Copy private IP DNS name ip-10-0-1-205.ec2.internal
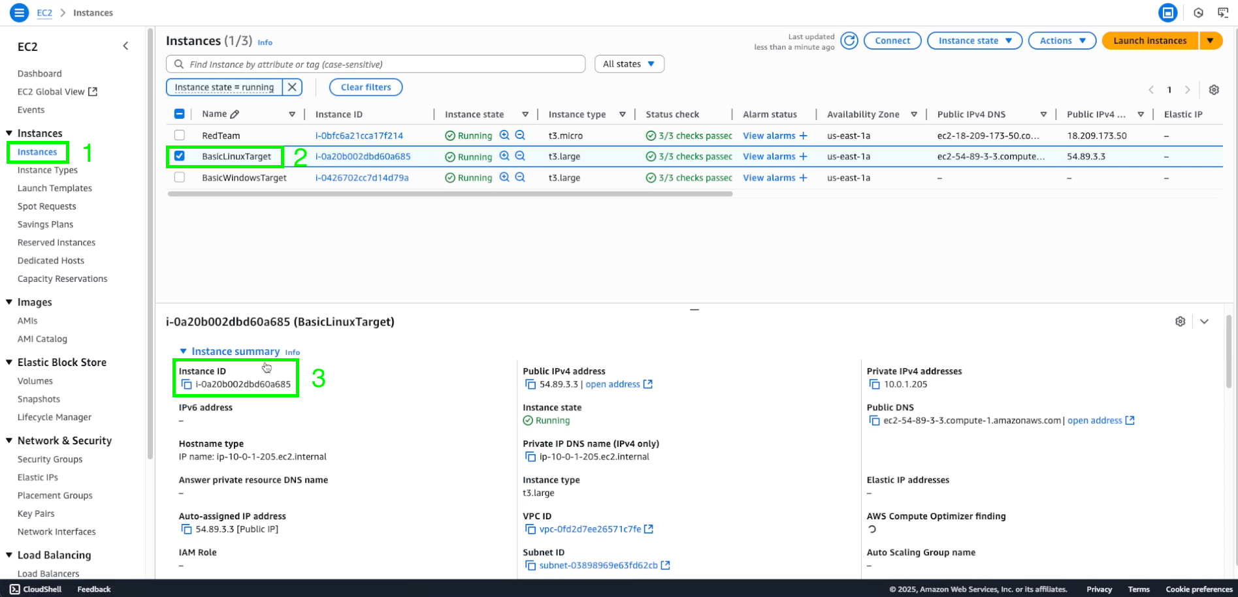The image size is (1238, 597). (530, 457)
